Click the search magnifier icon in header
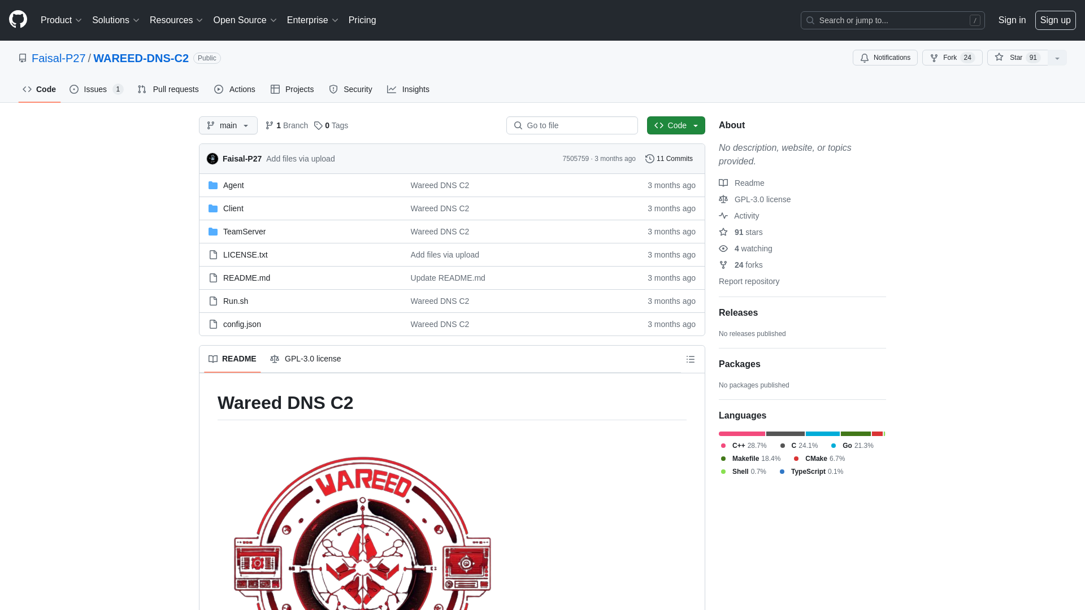This screenshot has height=610, width=1085. point(810,20)
